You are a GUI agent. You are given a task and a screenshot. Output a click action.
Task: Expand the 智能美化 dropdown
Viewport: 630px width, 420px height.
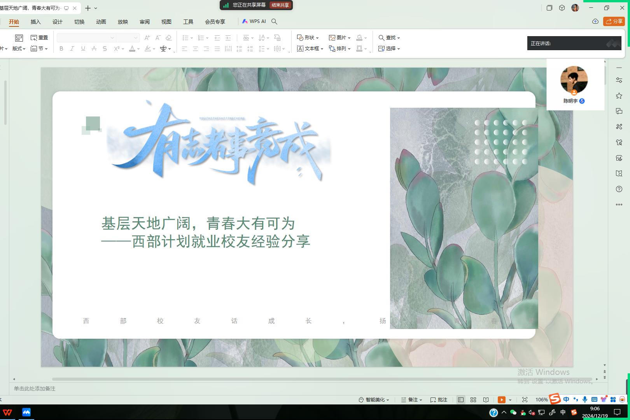pos(374,400)
